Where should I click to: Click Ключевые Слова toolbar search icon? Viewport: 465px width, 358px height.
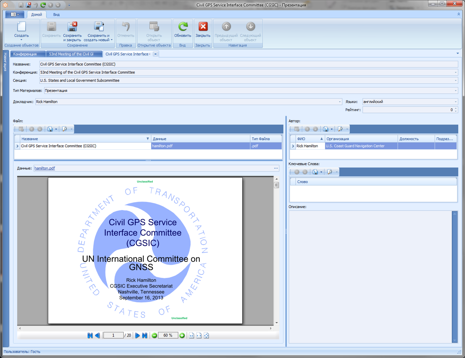(x=330, y=172)
